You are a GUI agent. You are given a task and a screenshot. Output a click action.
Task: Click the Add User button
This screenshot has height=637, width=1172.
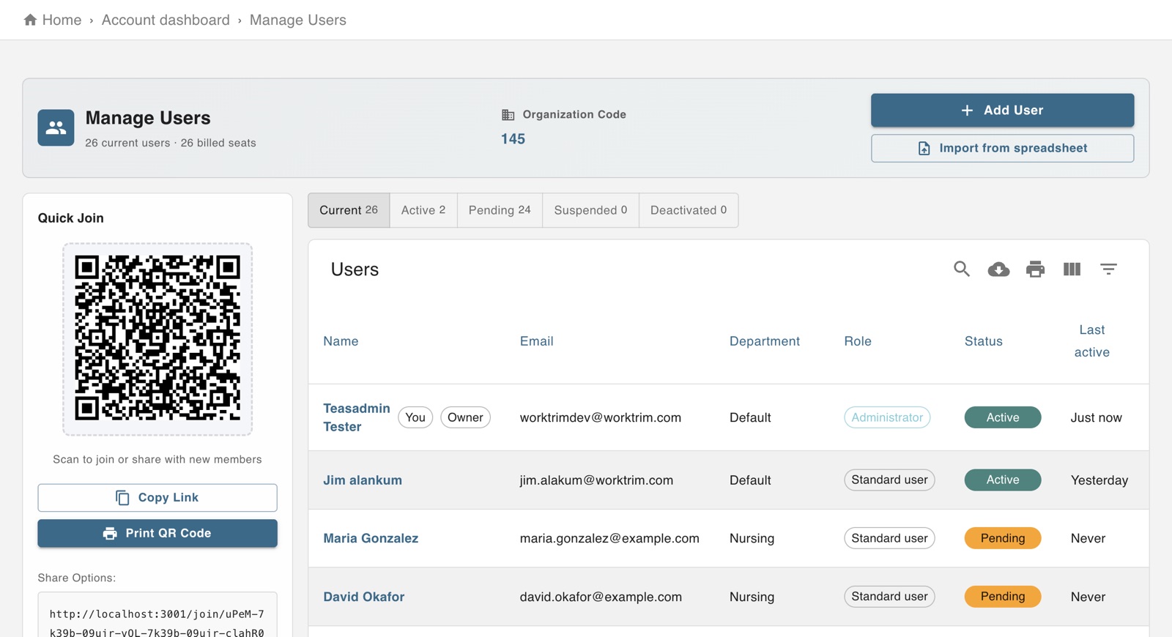pyautogui.click(x=1002, y=110)
